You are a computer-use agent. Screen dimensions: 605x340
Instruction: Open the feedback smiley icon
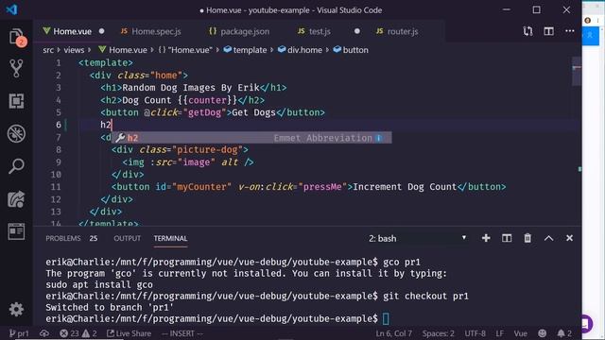542,333
